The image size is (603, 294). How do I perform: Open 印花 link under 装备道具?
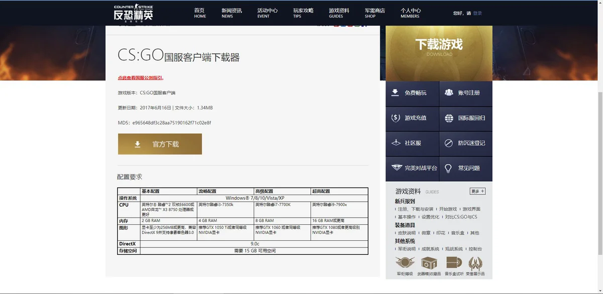[x=440, y=233]
